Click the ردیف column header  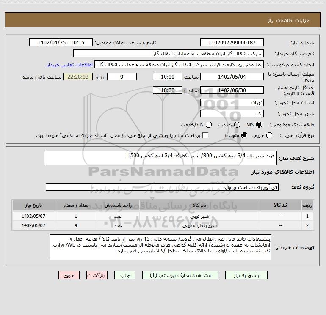(x=307, y=205)
